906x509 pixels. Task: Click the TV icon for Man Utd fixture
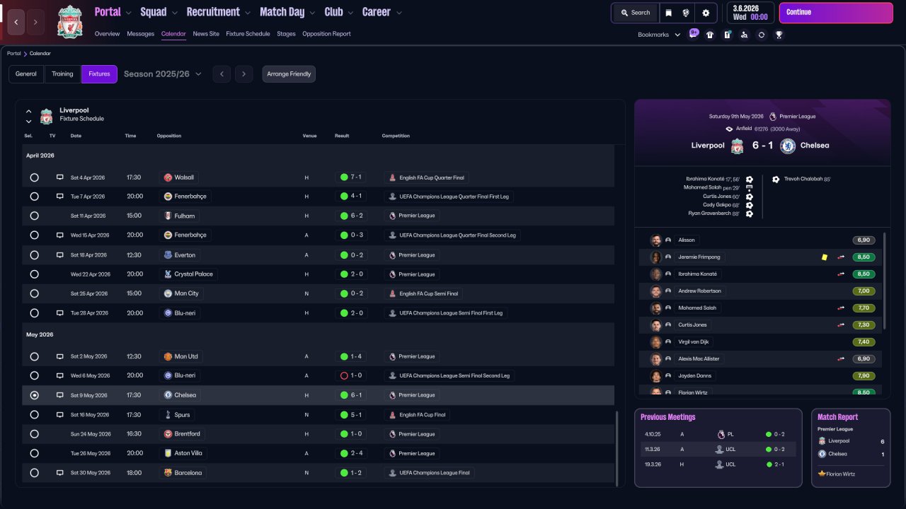pos(60,356)
